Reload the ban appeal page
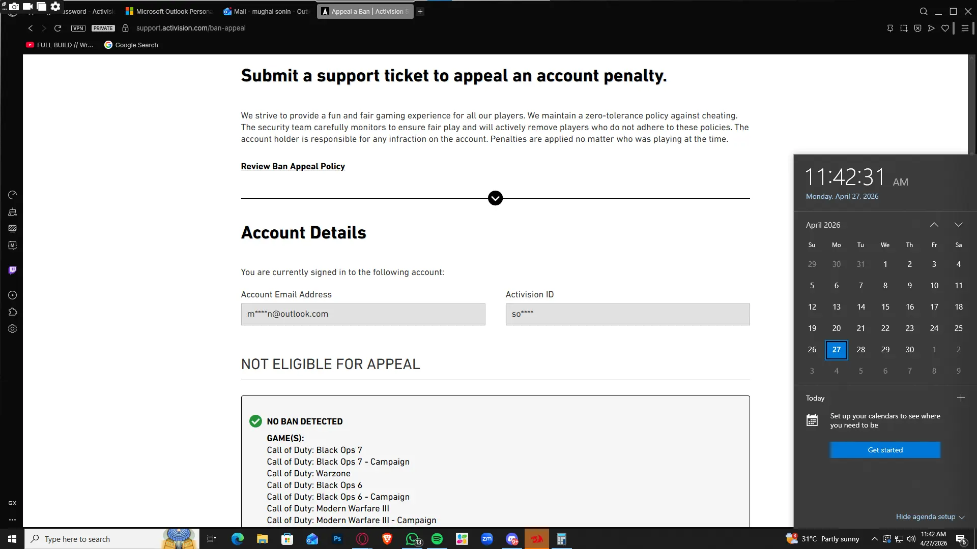Image resolution: width=977 pixels, height=549 pixels. pos(58,28)
